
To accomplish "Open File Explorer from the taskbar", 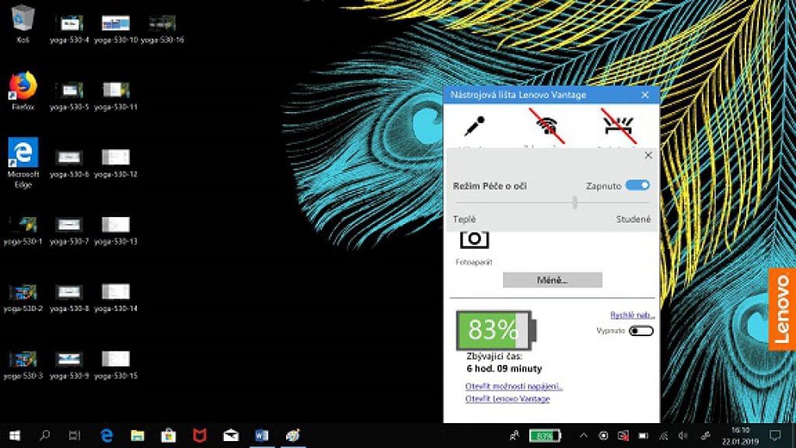I will tap(138, 436).
